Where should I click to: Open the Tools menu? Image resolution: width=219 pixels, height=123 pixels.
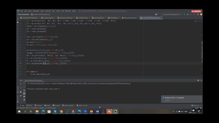coord(58,11)
